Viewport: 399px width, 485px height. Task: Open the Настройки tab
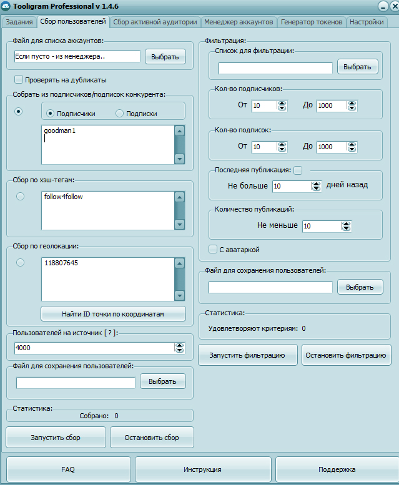[x=367, y=22]
